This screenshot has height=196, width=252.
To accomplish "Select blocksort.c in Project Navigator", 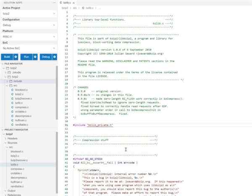I will pos(17,151).
